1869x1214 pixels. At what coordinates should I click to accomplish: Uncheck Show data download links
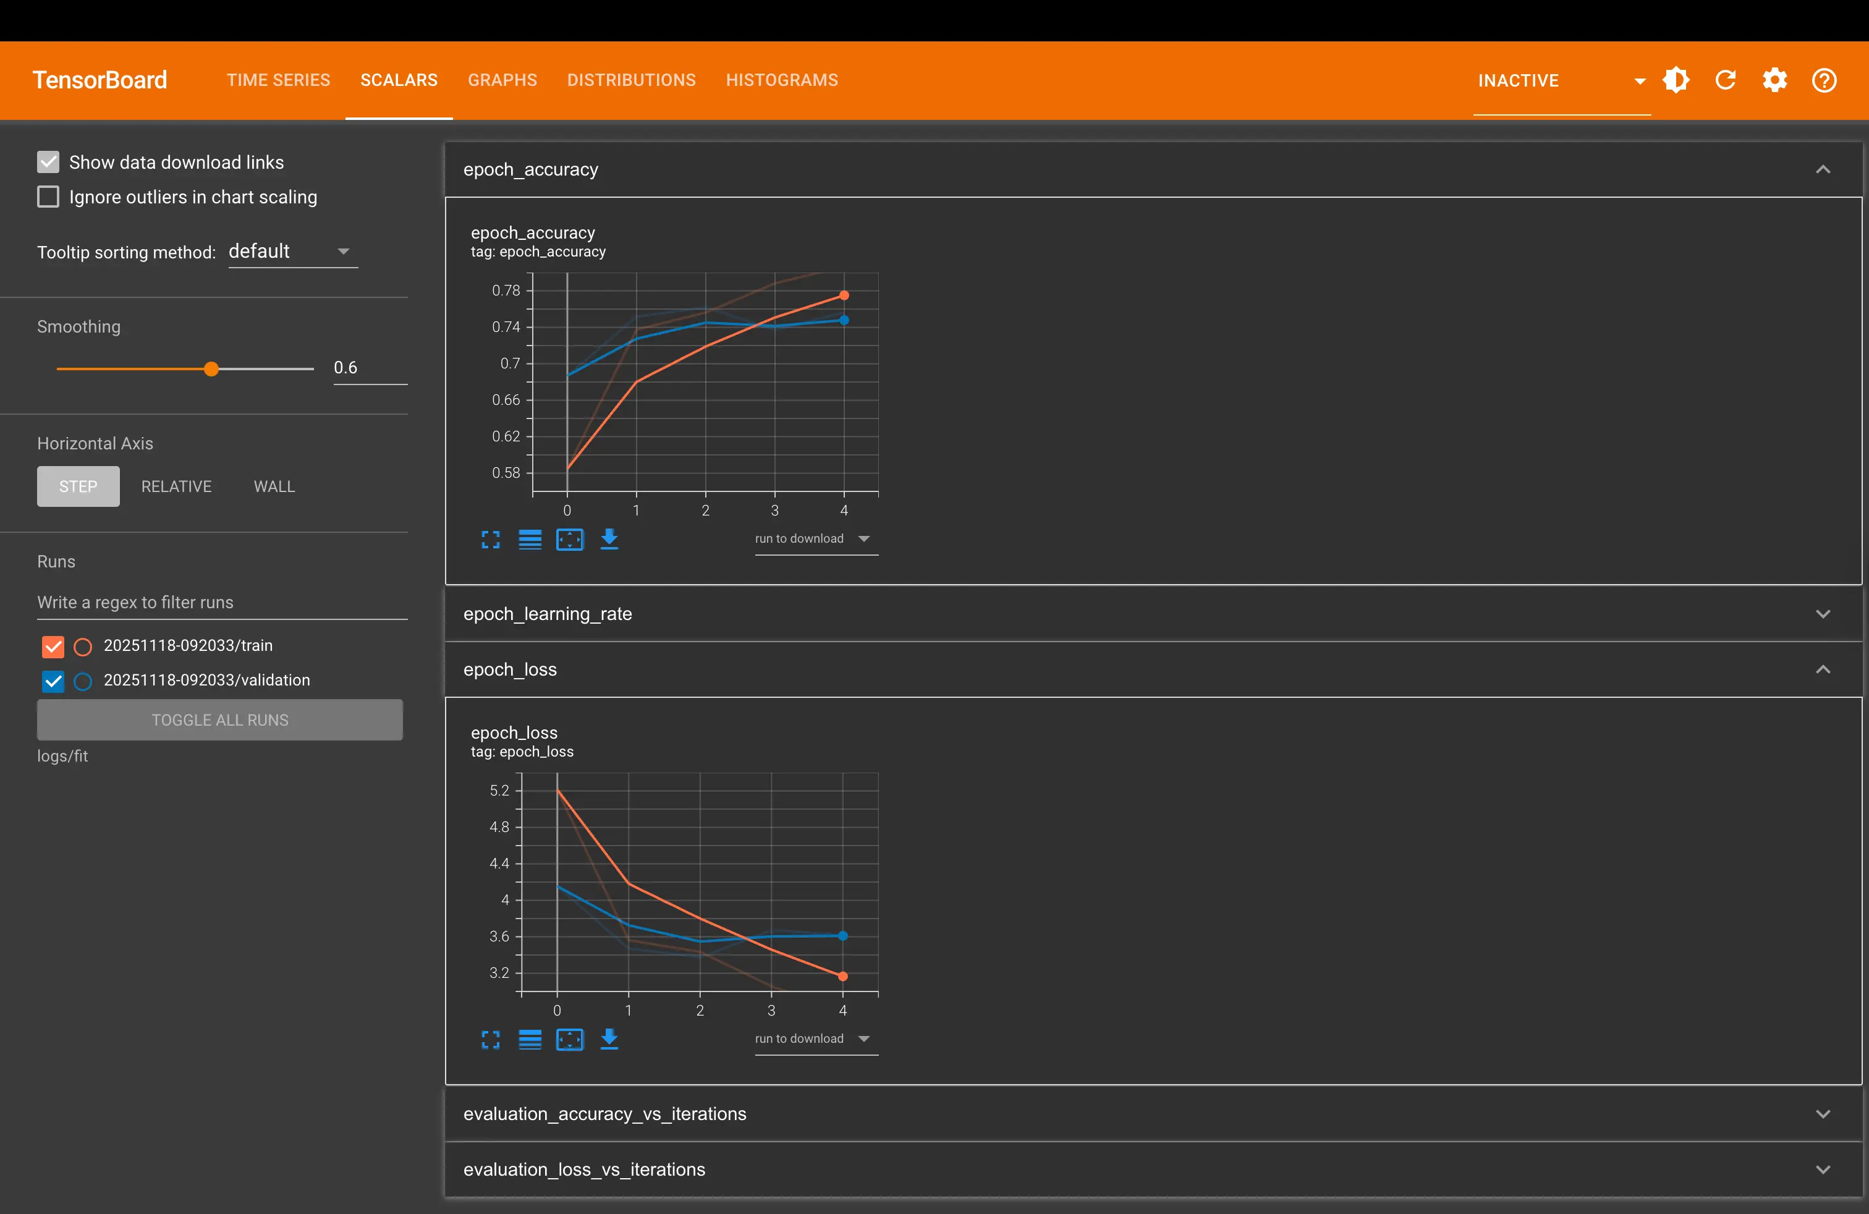coord(49,163)
